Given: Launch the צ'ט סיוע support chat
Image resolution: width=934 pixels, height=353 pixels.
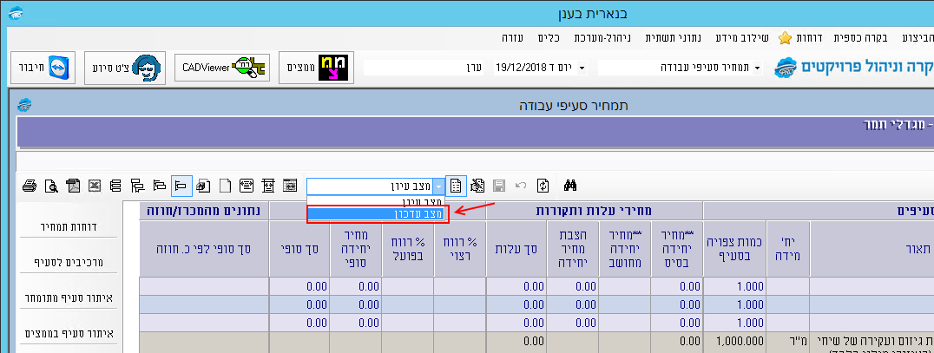Looking at the screenshot, I should (x=125, y=67).
